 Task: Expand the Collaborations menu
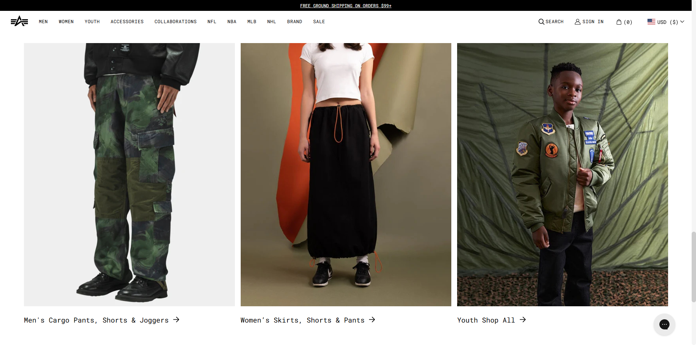pos(175,22)
